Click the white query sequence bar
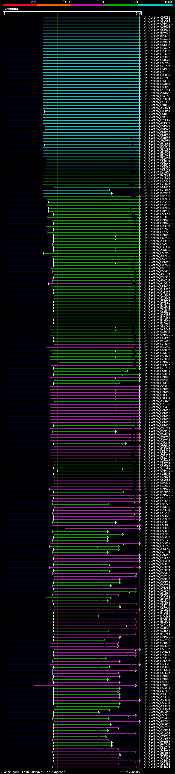The width and height of the screenshot is (175, 774). (72, 12)
